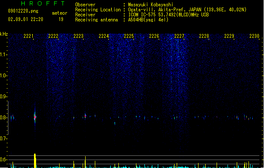264x168 pixels.
Task: Click the Observer field label
Action: 85,5
